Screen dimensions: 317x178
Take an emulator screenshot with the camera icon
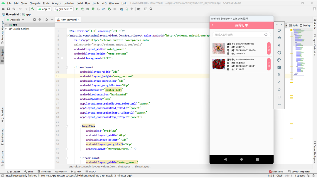[x=279, y=67]
